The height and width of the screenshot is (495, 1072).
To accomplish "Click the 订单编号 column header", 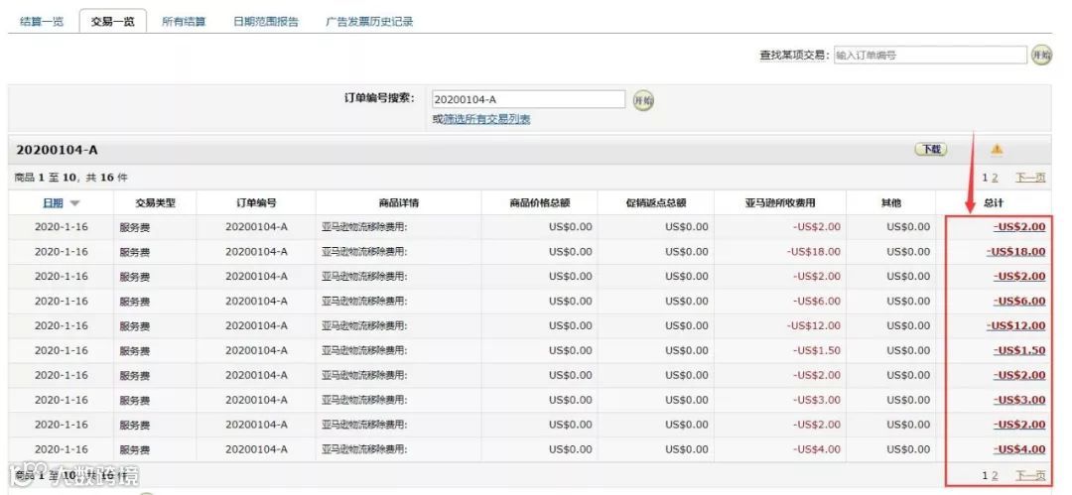I will 256,203.
